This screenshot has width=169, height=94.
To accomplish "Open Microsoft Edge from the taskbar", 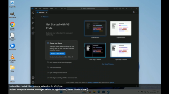I will pyautogui.click(x=99, y=92).
